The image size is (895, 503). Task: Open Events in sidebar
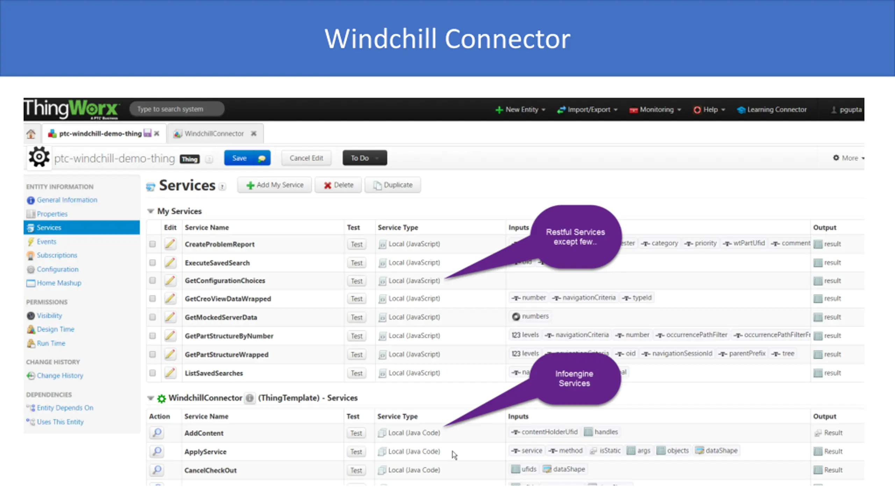point(46,241)
